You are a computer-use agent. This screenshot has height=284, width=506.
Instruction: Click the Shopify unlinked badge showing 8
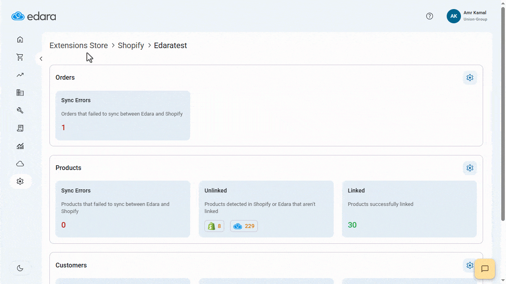click(214, 226)
